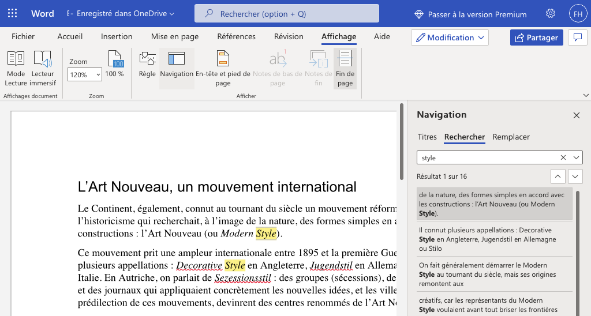Open the Aide tab
The width and height of the screenshot is (591, 316).
[382, 36]
